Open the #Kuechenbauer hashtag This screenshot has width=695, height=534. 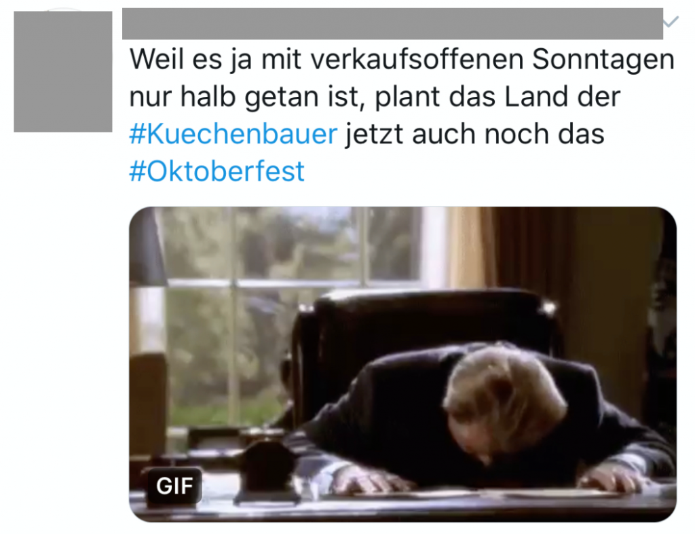[233, 134]
